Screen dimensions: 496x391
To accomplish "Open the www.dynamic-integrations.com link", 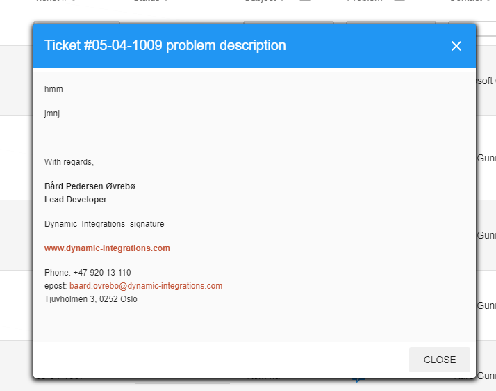I will [107, 248].
